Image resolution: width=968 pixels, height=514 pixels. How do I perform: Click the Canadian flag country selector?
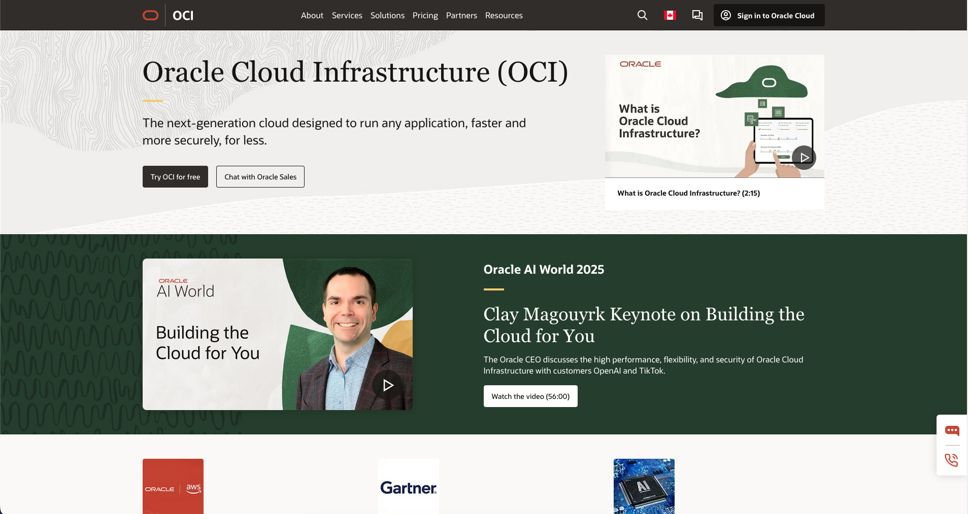click(670, 15)
